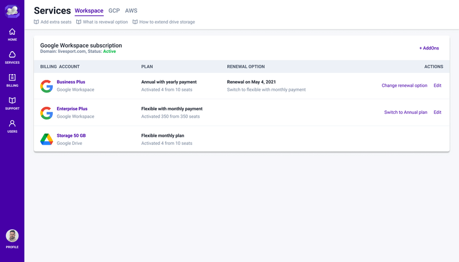Viewport: 459px width, 262px height.
Task: Switch to the Workspace tab
Action: (x=89, y=11)
